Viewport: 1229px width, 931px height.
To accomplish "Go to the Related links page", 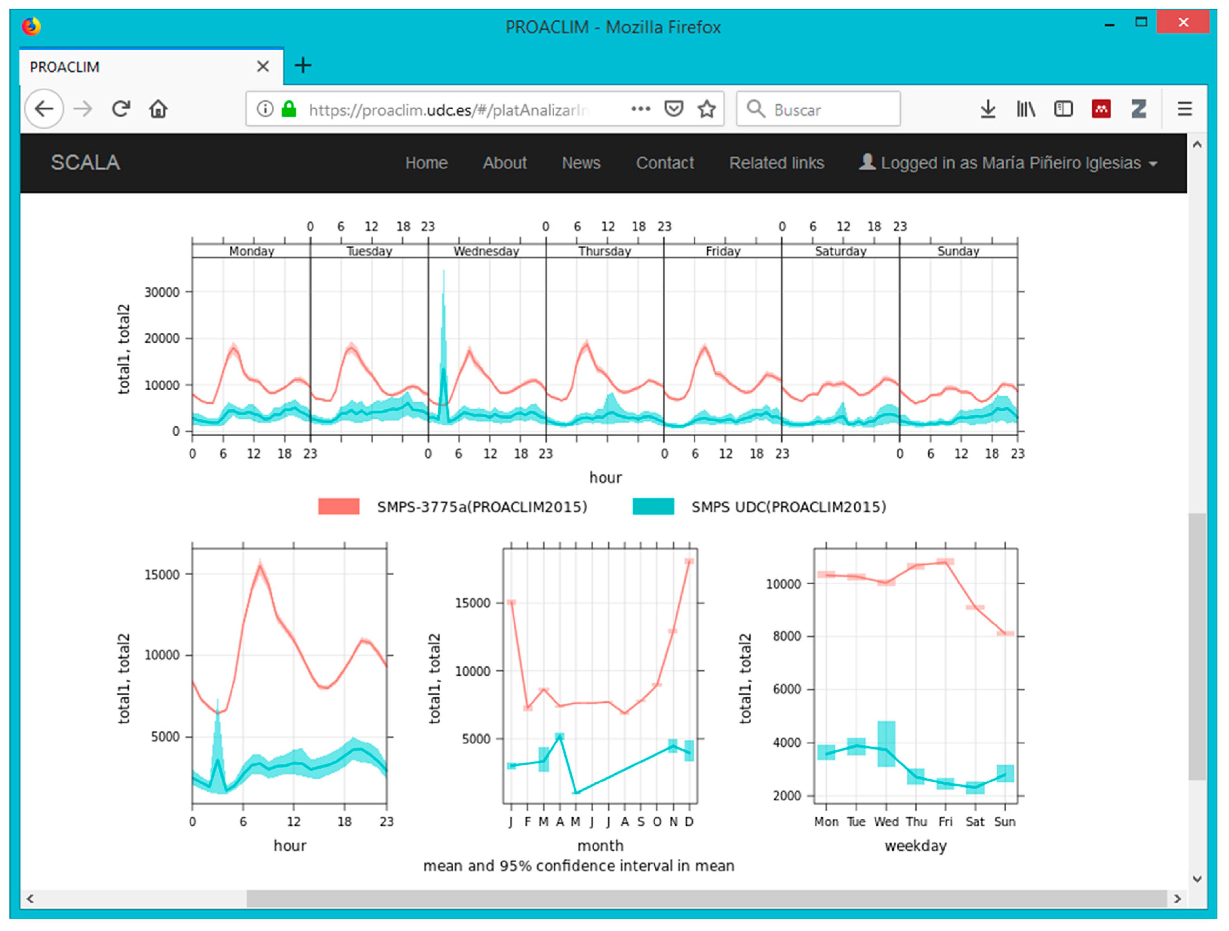I will [776, 163].
